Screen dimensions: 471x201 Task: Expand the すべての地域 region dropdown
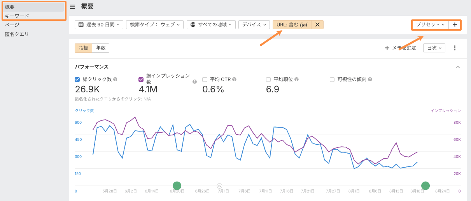pos(211,24)
